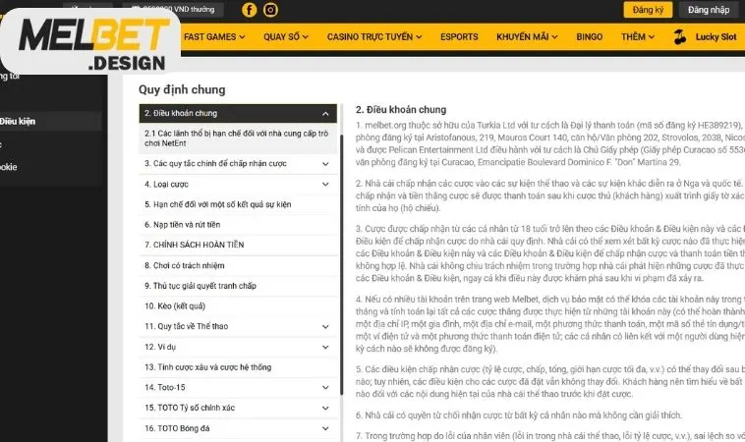Open 6. Nạp tiền và rút tiền
This screenshot has height=442, width=745.
pyautogui.click(x=238, y=225)
